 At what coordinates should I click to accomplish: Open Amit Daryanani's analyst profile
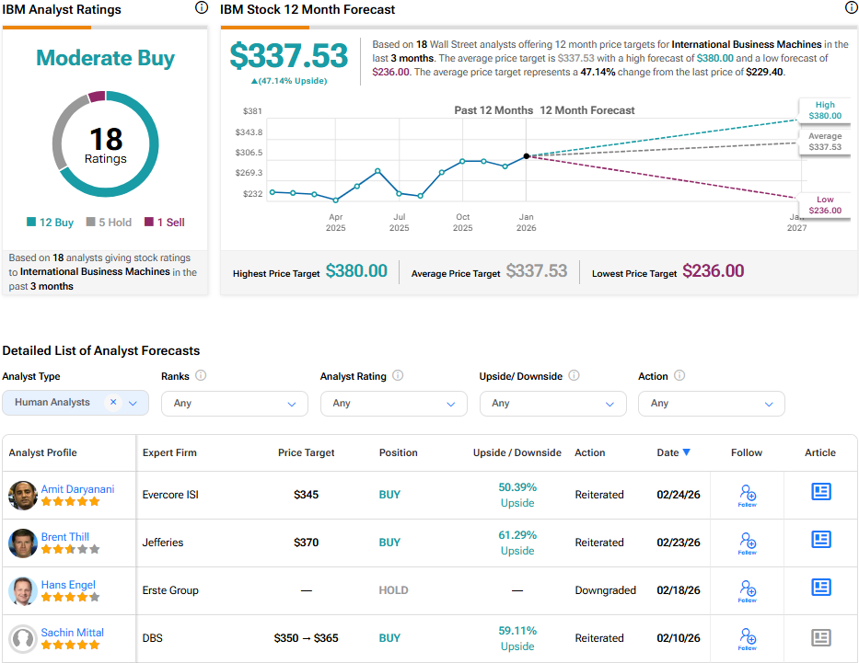coord(77,489)
